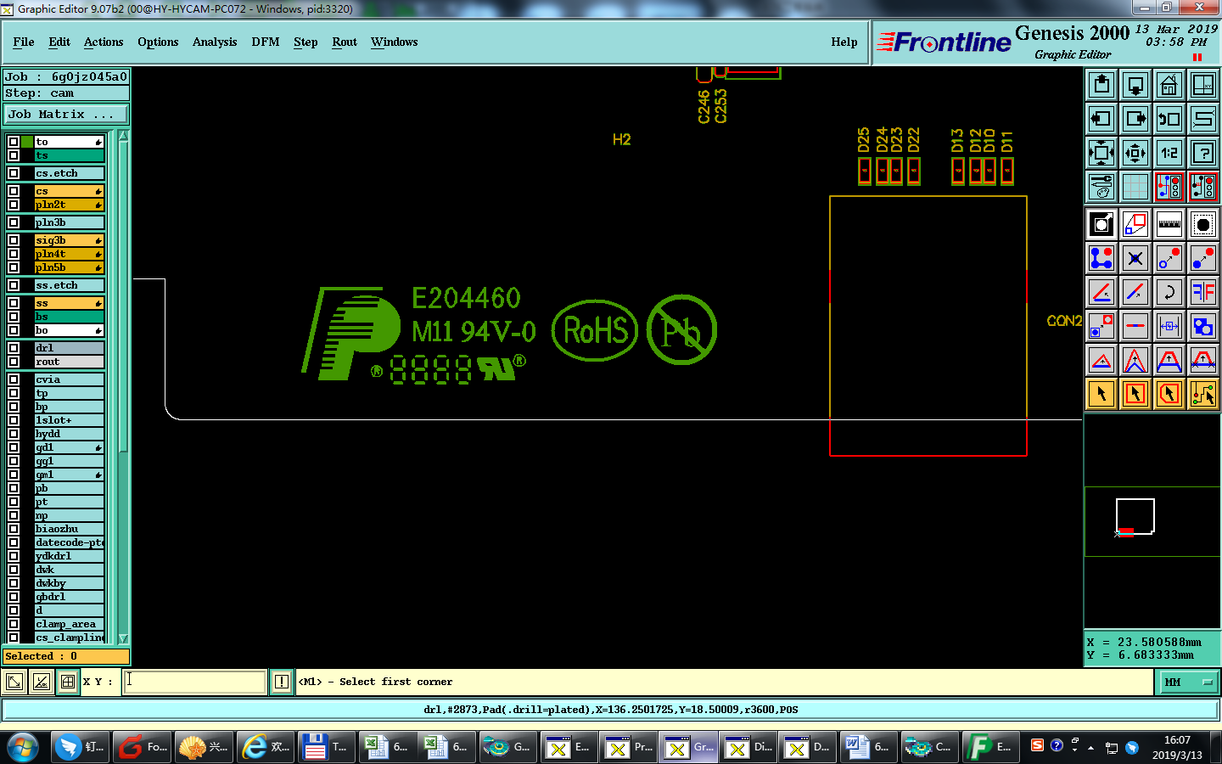Screen dimensions: 1222x764
Task: Open the Rout menu
Action: (345, 42)
